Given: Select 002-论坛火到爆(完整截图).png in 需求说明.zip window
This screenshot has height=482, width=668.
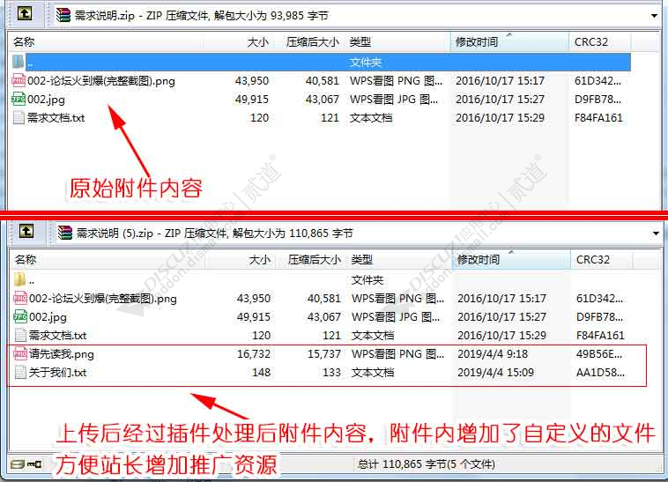Looking at the screenshot, I should 101,80.
